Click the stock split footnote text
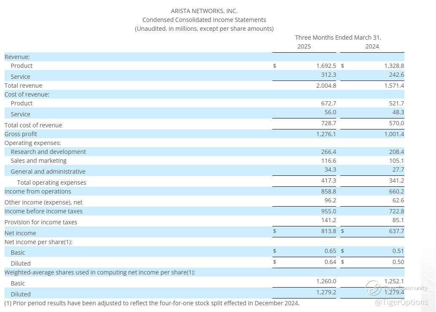 (152, 304)
